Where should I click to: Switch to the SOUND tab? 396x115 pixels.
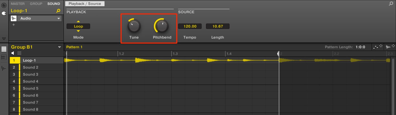pyautogui.click(x=54, y=4)
